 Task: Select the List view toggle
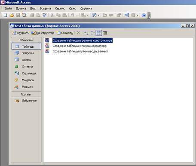pyautogui.click(x=99, y=33)
